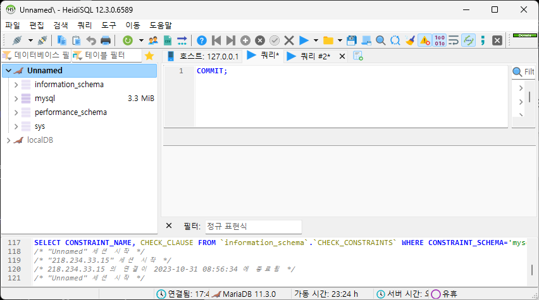Switch to the 호스트: 127.0.0.1 tab
The image size is (539, 300).
[x=202, y=56]
